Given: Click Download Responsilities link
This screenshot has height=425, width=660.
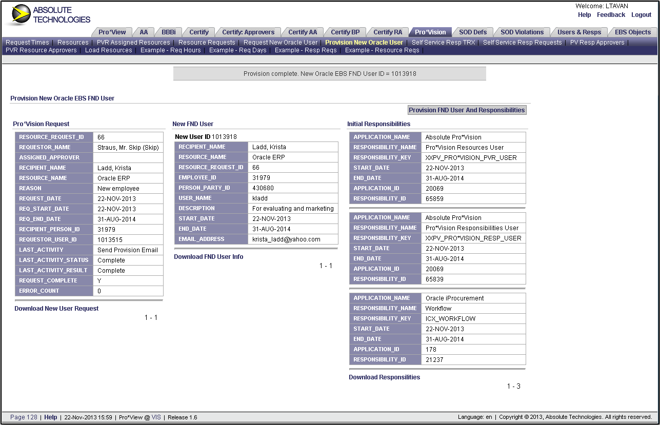Looking at the screenshot, I should click(x=385, y=377).
